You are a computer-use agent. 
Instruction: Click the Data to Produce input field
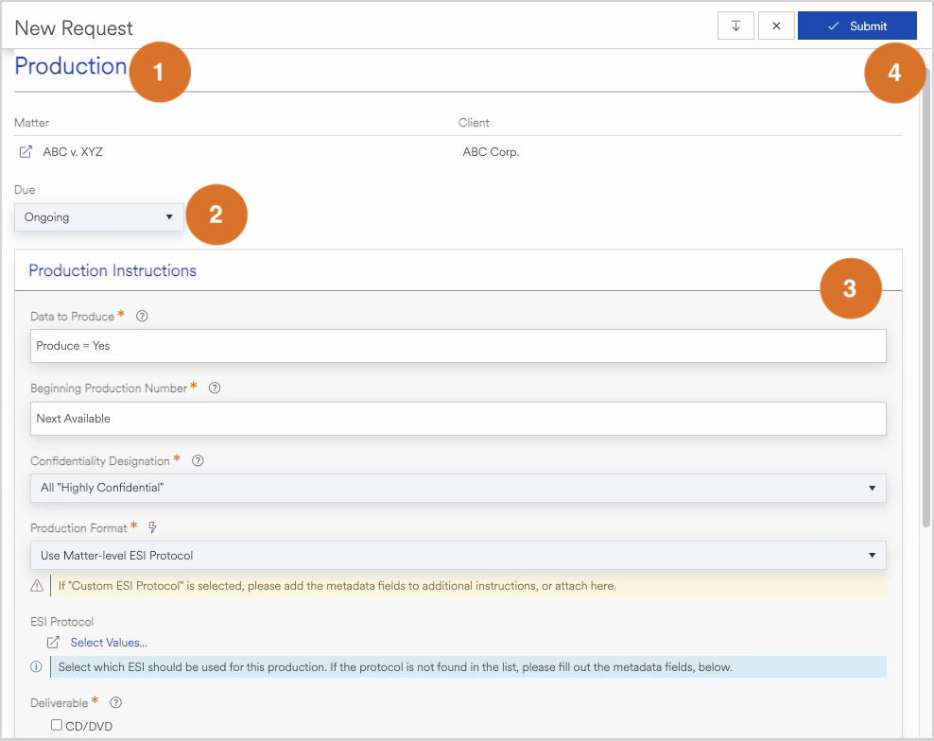458,346
